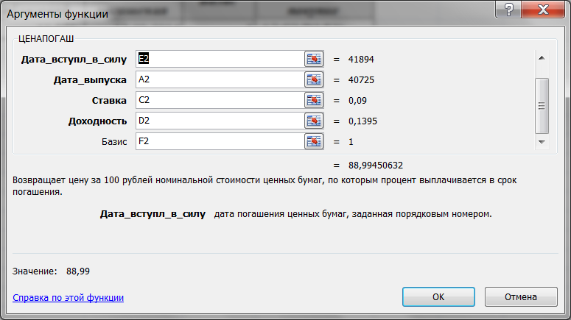Click the Дата_вступл_в_силу input containing E2
Viewport: 571px width, 320px height.
tap(220, 59)
